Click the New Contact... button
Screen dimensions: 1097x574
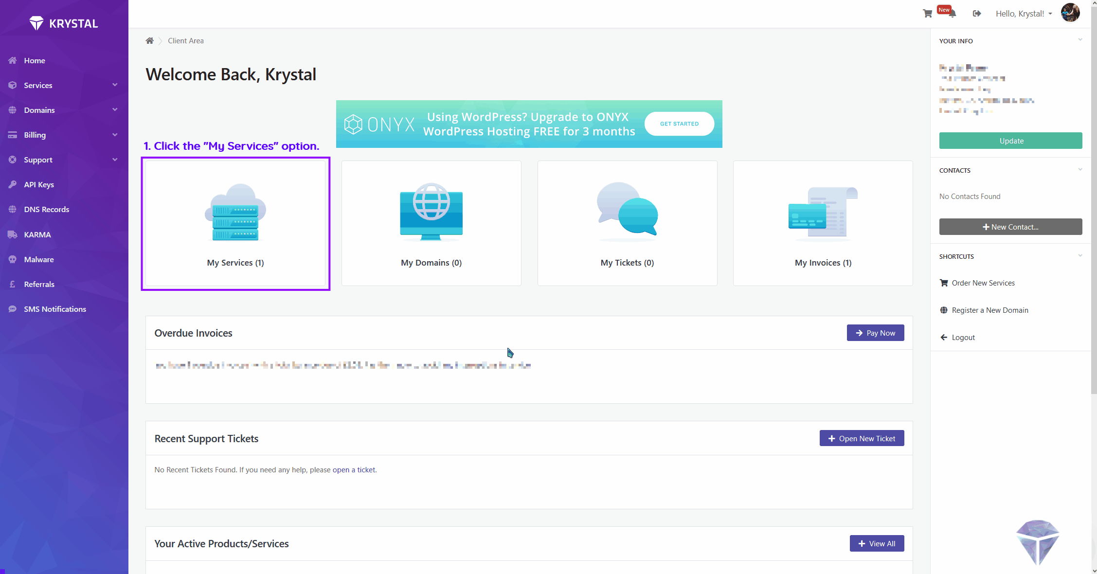point(1010,227)
